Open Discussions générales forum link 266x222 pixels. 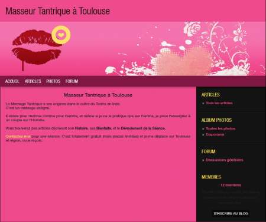click(225, 160)
